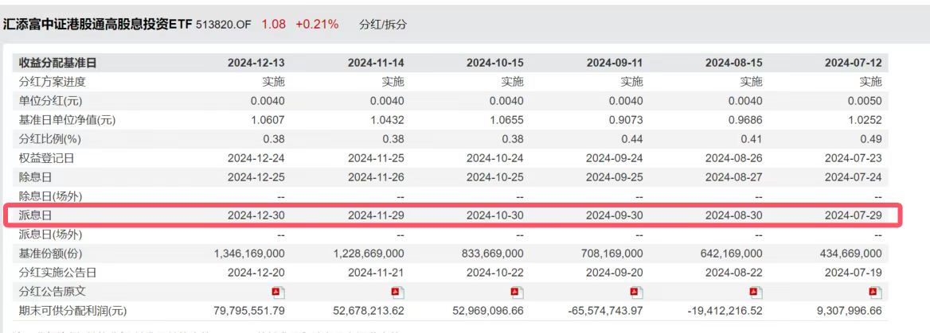Click the +0.21% price change indicator
This screenshot has width=930, height=333.
(x=317, y=25)
